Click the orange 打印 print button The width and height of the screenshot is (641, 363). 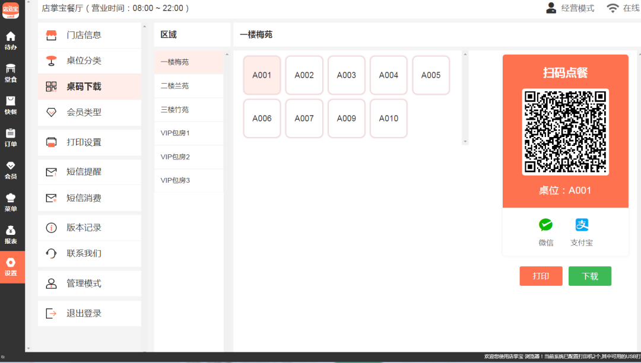(x=541, y=276)
